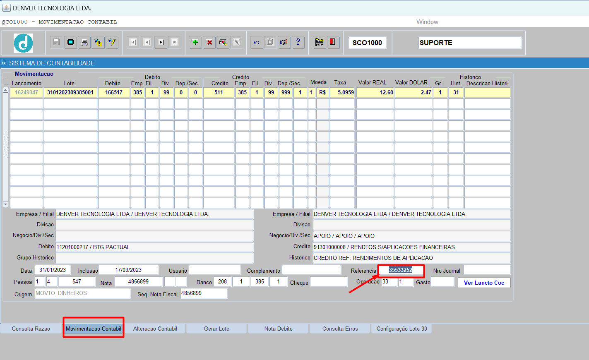Click the SCO1000 program code field
The height and width of the screenshot is (360, 589).
point(367,43)
